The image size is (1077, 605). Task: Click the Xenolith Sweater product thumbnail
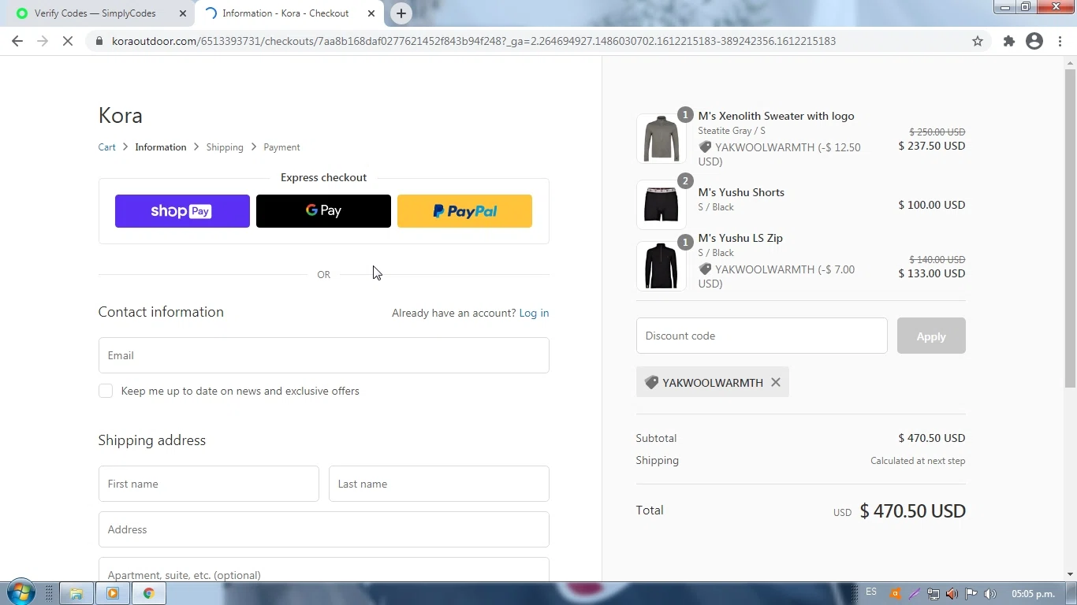pyautogui.click(x=661, y=139)
